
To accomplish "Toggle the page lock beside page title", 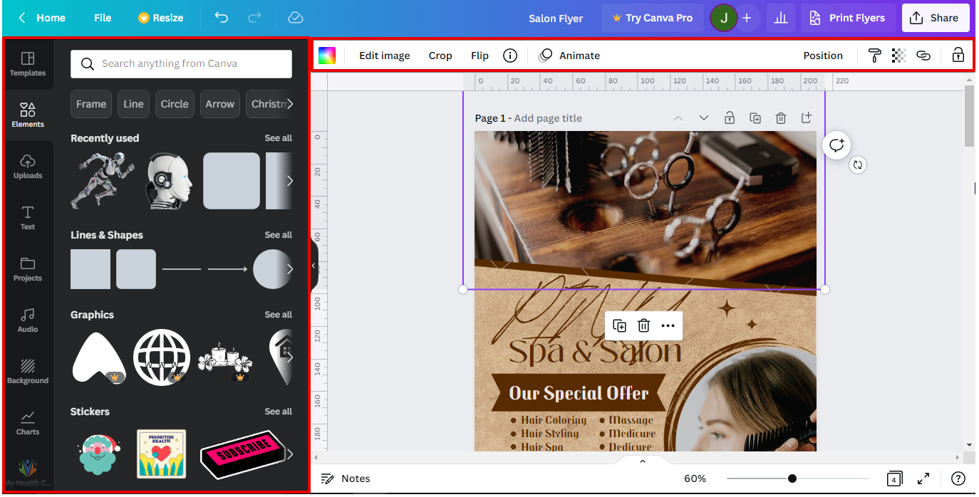I will click(x=730, y=118).
